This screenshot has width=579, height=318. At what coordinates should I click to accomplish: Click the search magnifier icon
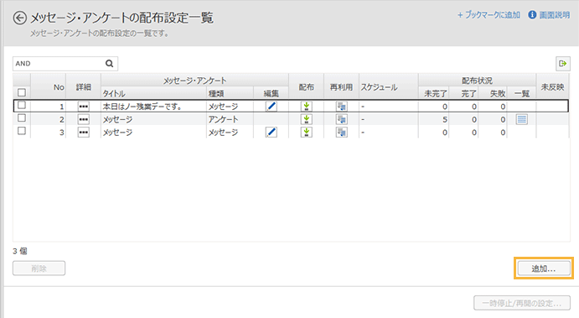pos(109,64)
